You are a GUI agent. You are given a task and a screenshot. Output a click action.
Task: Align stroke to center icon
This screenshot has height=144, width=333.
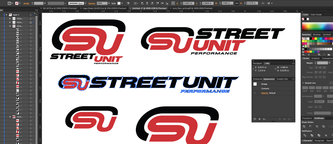coord(316,77)
